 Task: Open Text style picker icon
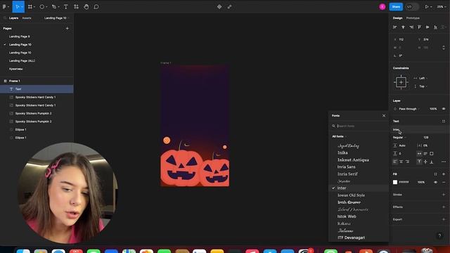(444, 121)
